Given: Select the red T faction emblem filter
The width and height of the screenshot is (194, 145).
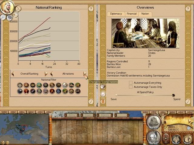Looking at the screenshot, I should click(26, 91).
